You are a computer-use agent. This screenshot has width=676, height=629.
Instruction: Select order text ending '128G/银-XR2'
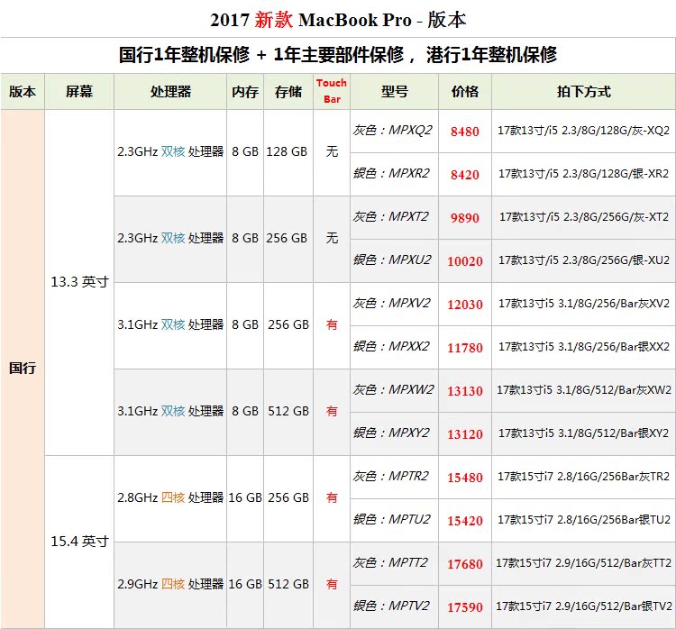[584, 173]
